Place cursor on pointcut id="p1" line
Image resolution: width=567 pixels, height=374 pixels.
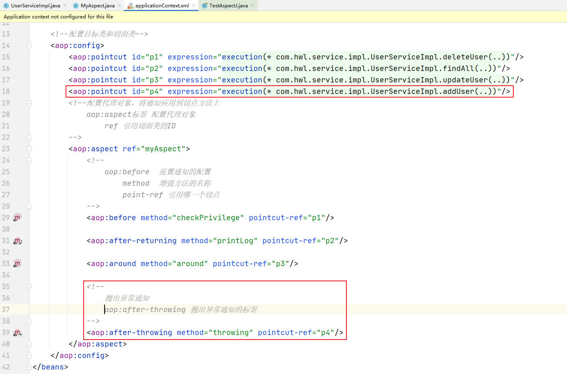[296, 57]
